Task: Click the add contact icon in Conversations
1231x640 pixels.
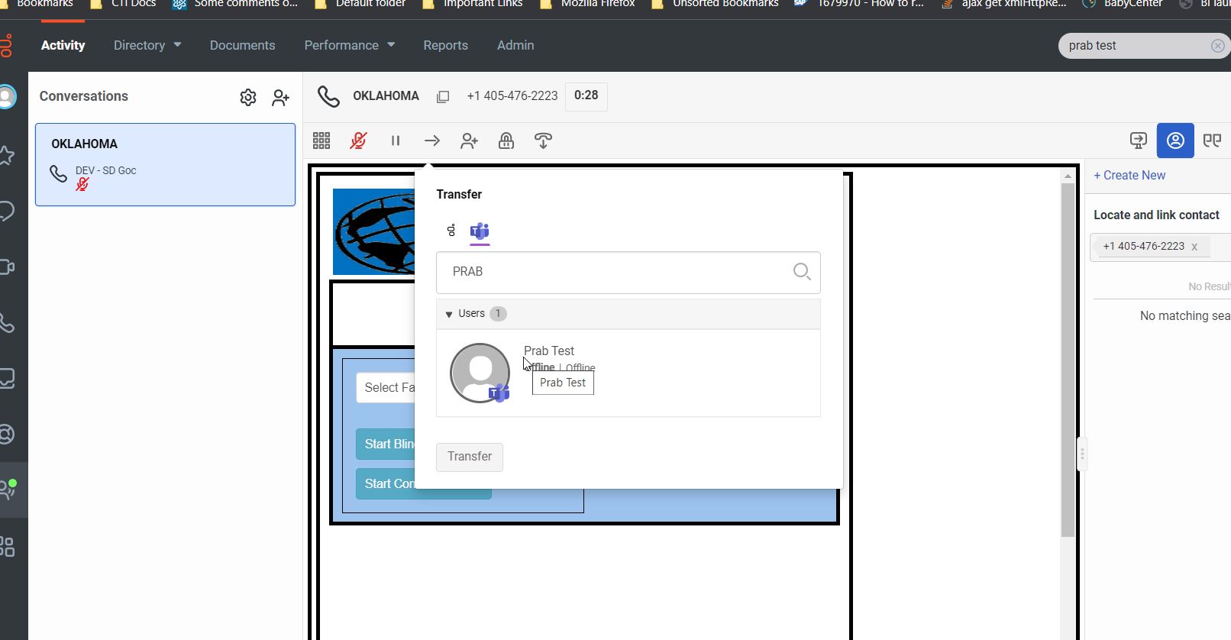Action: click(x=281, y=97)
